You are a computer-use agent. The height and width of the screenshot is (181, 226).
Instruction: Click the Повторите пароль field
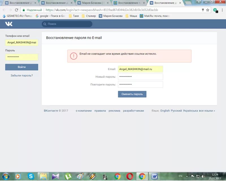140,85
